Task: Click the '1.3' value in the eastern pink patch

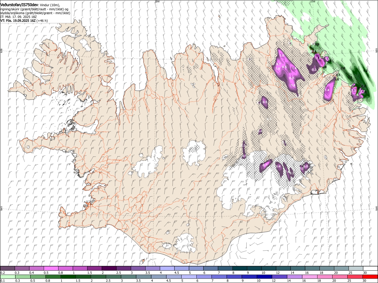Action: 354,91
